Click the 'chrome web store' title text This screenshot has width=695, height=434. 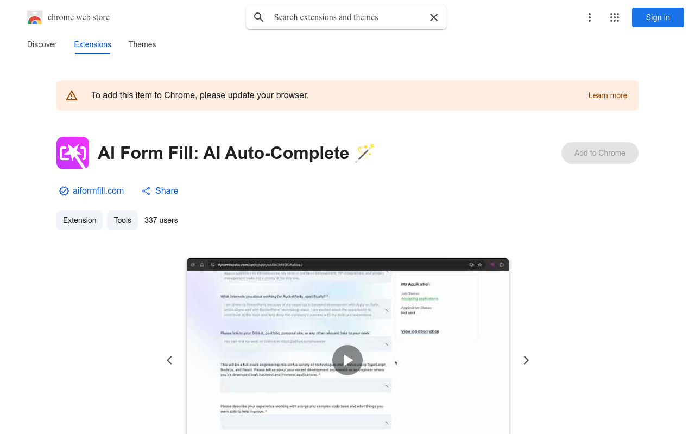(x=79, y=17)
